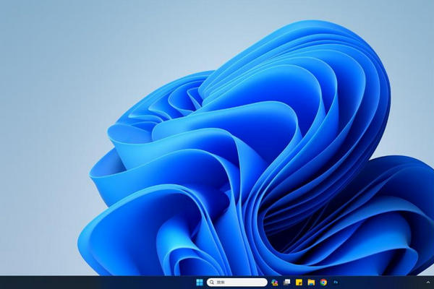This screenshot has height=289, width=434.
Task: Click the taskbar search box
Action: [237, 282]
